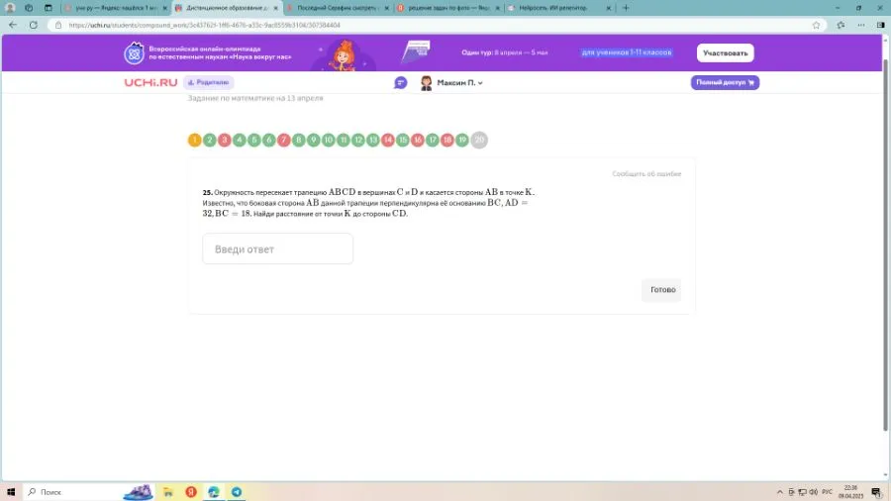The image size is (891, 501).
Task: Reload the page with refresh icon
Action: click(34, 25)
